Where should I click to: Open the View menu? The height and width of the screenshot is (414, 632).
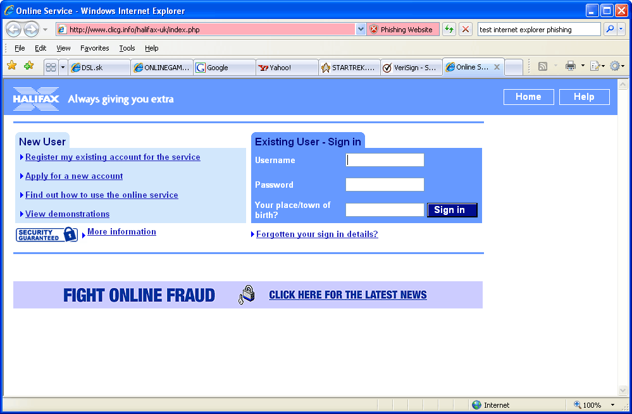[x=63, y=48]
